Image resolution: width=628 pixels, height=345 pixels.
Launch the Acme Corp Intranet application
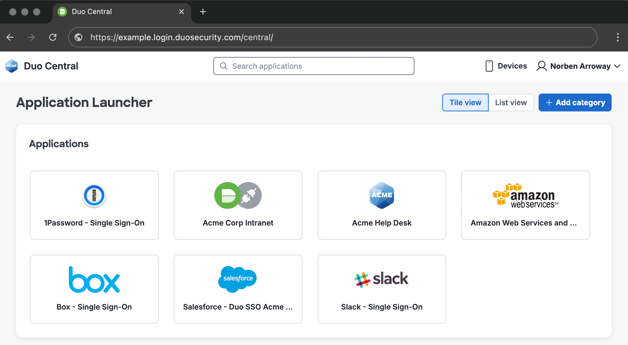coord(238,205)
